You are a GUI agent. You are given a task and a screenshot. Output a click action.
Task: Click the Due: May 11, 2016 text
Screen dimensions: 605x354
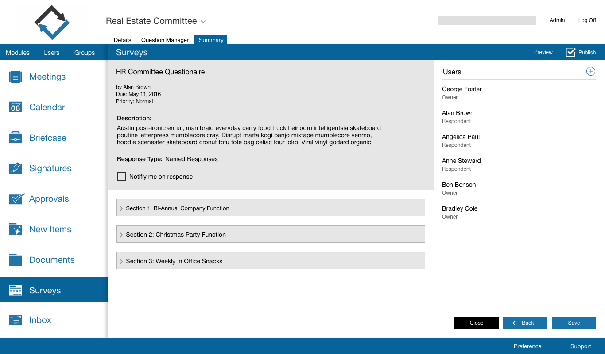[x=138, y=94]
